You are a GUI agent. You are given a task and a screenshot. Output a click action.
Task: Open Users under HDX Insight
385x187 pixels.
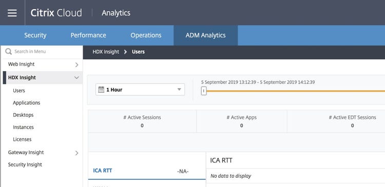coord(19,91)
